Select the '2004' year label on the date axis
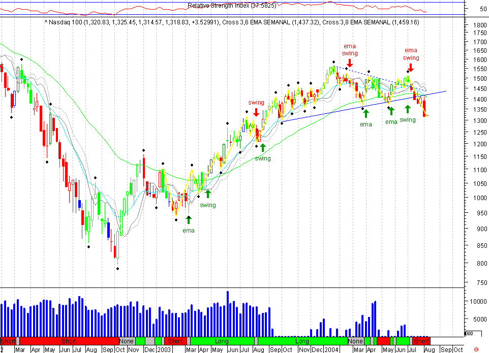Screen dimensions: 489x353 coord(330,350)
